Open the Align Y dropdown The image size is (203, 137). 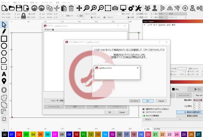point(163,17)
